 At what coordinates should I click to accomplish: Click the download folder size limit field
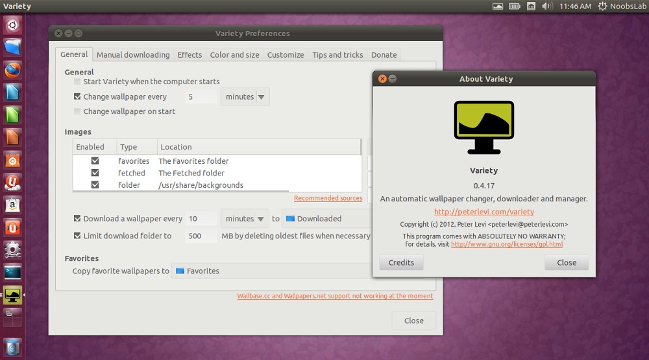click(x=201, y=236)
